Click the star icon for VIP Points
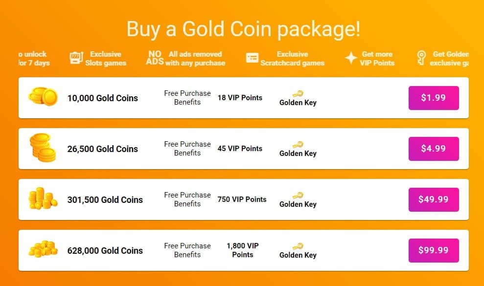This screenshot has height=286, width=484. (351, 58)
